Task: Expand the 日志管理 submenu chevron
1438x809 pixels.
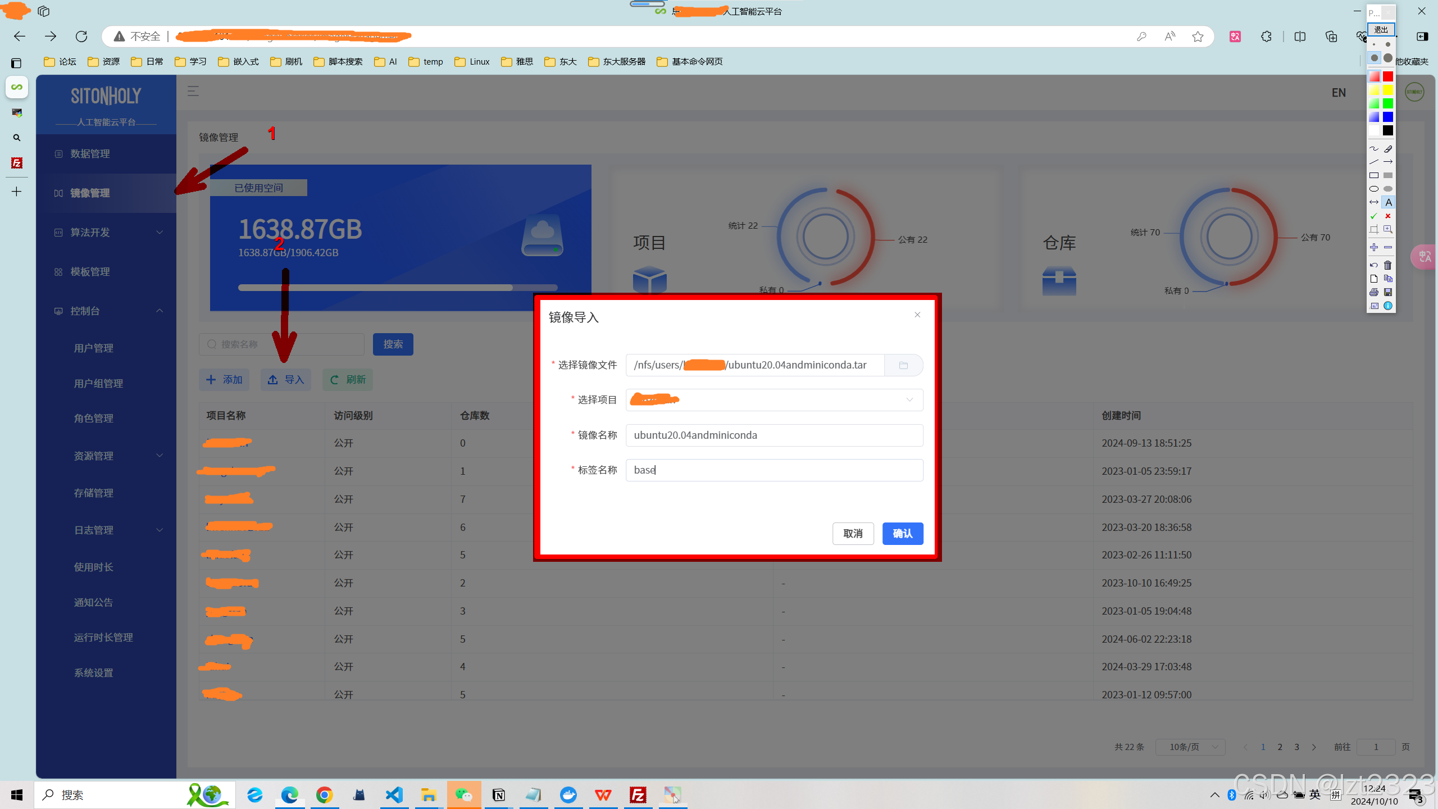Action: (160, 530)
